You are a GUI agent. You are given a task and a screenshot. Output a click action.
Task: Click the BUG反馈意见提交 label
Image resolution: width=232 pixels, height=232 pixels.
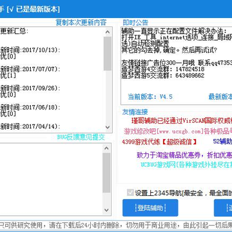tap(81, 137)
